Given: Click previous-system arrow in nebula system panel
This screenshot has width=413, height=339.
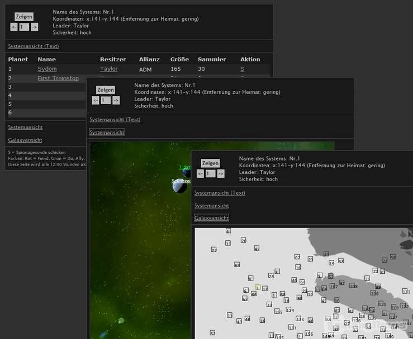Looking at the screenshot, I should [x=96, y=100].
